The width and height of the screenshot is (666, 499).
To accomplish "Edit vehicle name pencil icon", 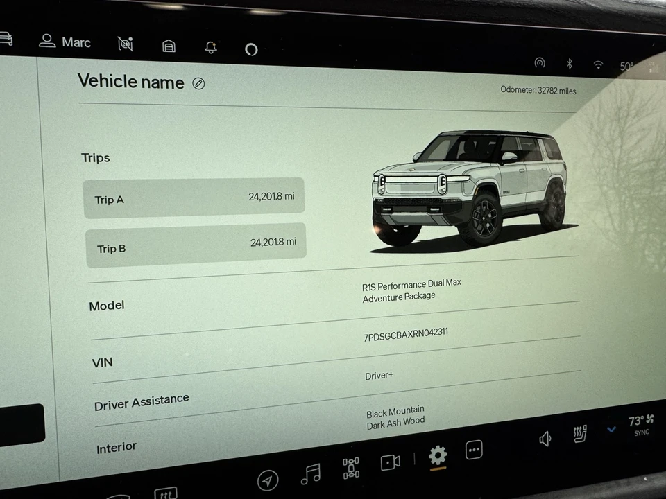I will pos(198,83).
